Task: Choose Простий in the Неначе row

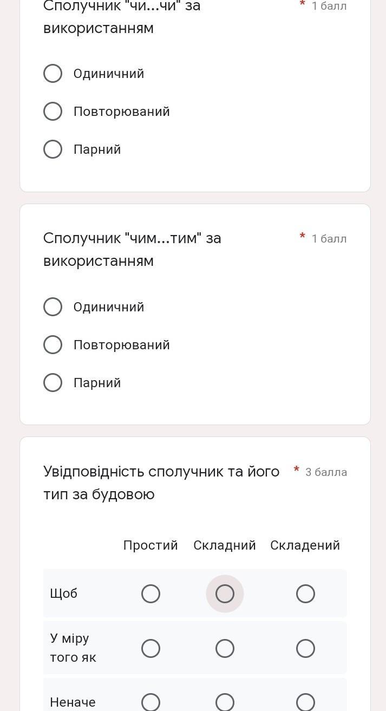Action: point(151,702)
